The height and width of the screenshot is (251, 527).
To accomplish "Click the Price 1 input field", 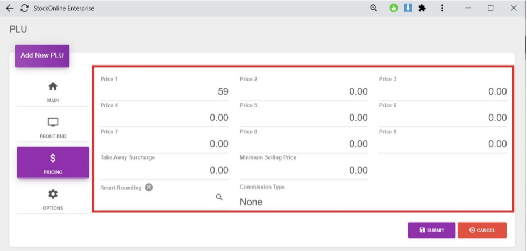I will [x=164, y=91].
